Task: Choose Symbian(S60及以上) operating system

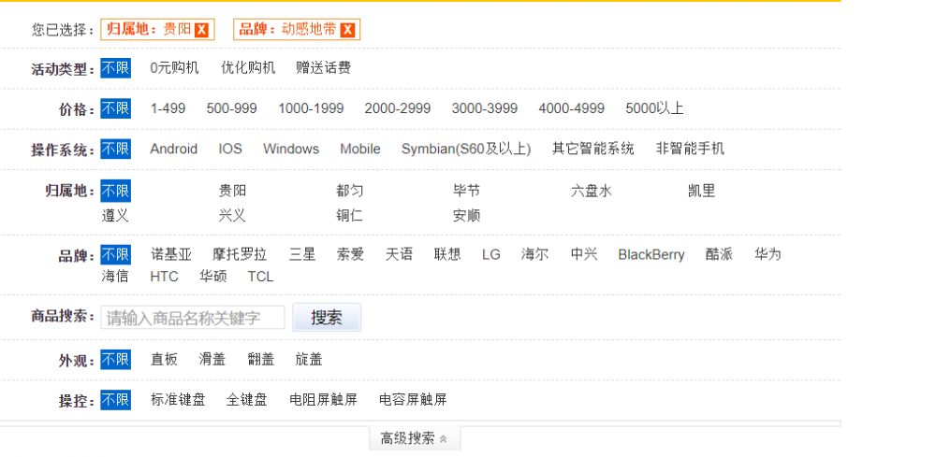Action: [466, 149]
